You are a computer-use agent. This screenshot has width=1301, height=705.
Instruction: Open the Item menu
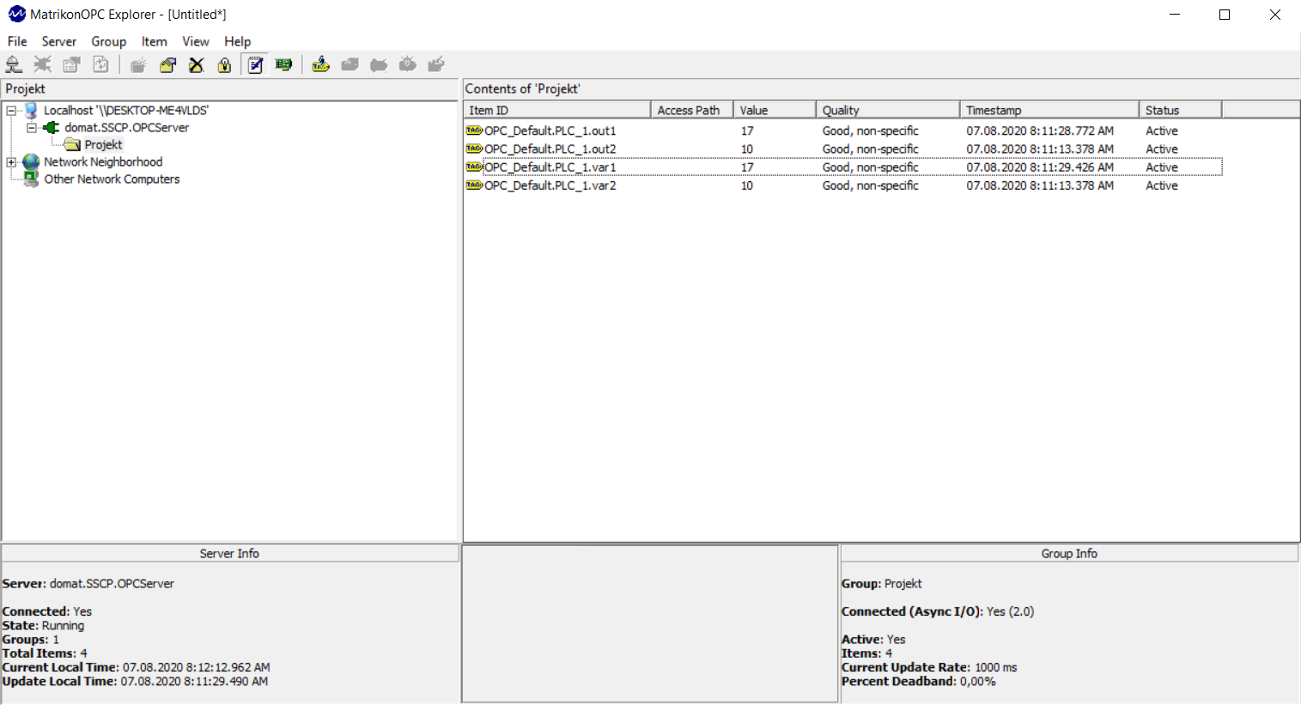pyautogui.click(x=155, y=41)
